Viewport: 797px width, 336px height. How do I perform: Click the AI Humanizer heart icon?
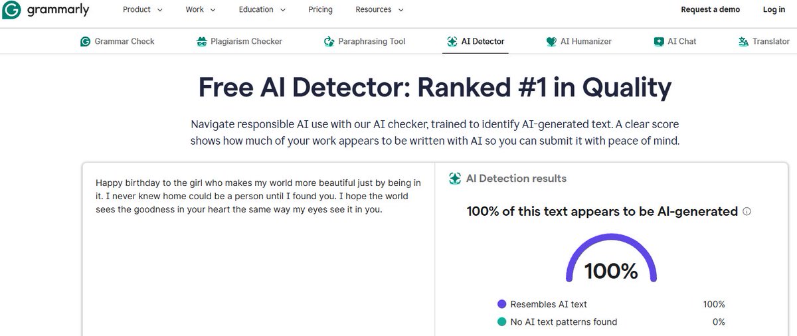pyautogui.click(x=551, y=41)
